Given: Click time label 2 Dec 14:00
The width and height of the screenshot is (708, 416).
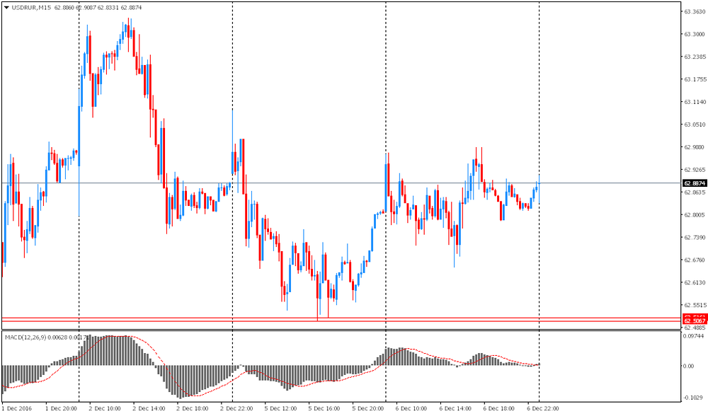Looking at the screenshot, I should [149, 409].
